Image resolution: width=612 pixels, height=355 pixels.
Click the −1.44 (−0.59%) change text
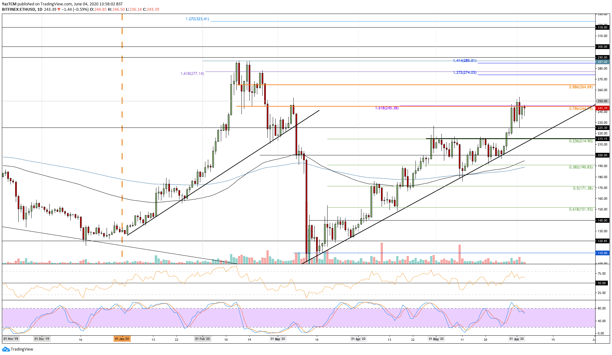coord(75,9)
